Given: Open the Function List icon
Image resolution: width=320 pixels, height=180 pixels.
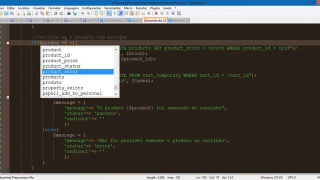Looking at the screenshot, I should (137, 13).
